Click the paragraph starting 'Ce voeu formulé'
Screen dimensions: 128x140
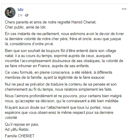[59, 75]
